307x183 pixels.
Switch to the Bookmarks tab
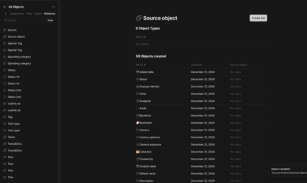click(17, 14)
